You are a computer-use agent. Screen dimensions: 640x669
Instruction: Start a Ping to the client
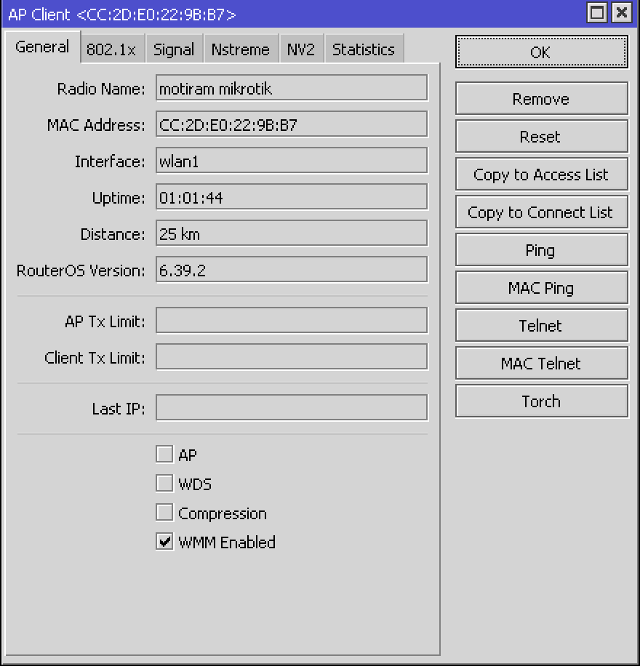point(541,249)
